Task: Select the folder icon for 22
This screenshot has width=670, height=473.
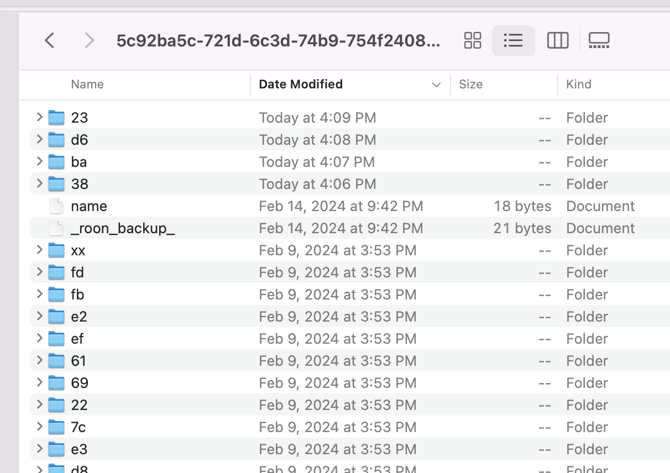Action: [56, 405]
